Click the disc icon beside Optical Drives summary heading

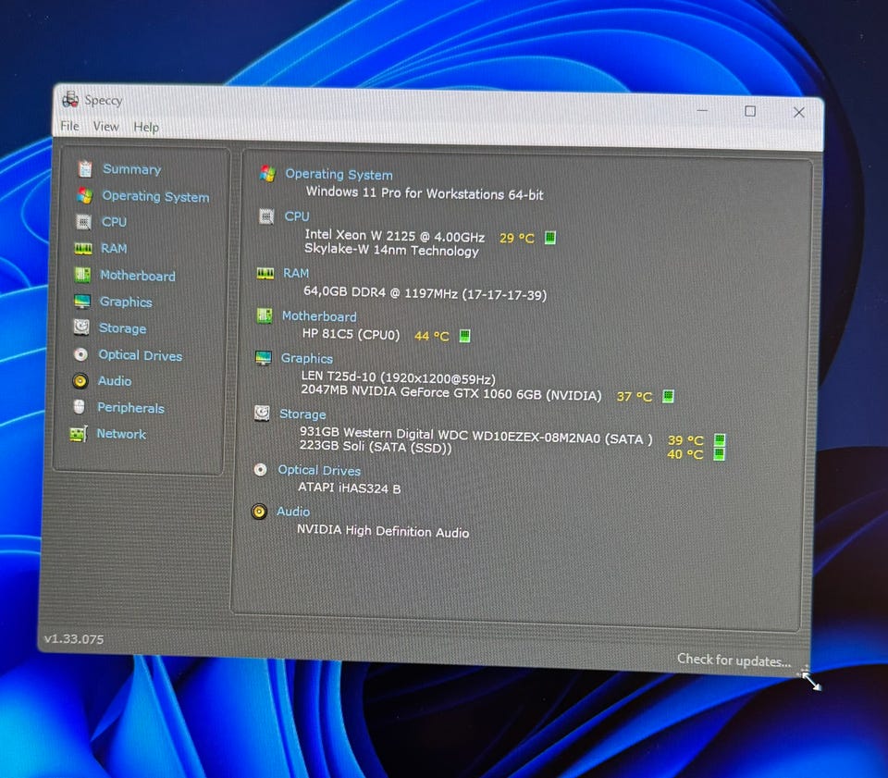[261, 469]
